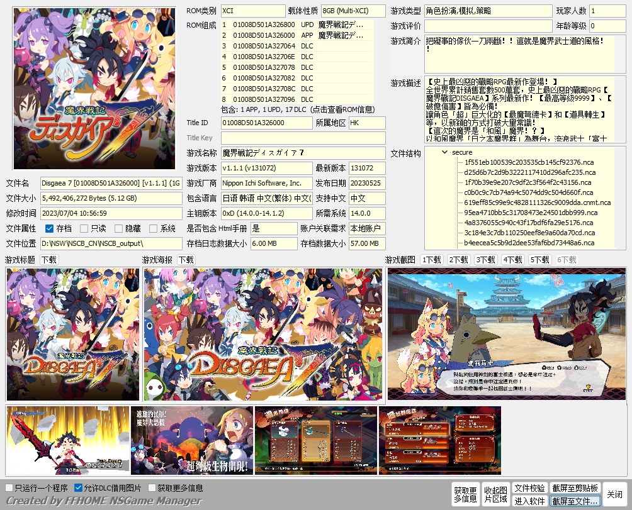Image resolution: width=632 pixels, height=510 pixels.
Task: Select ROM row 01008D501A32706E DLC
Action: [x=297, y=57]
